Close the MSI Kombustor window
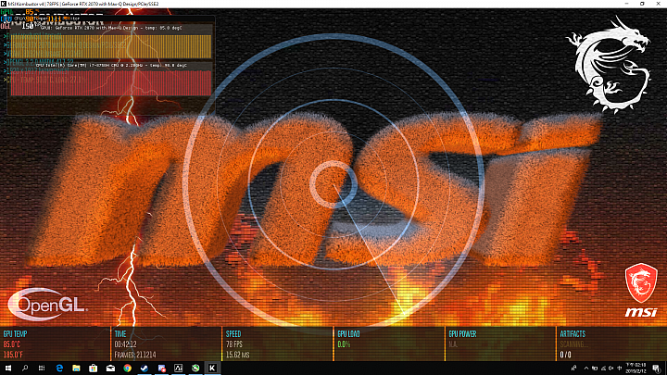The height and width of the screenshot is (375, 667). point(658,4)
